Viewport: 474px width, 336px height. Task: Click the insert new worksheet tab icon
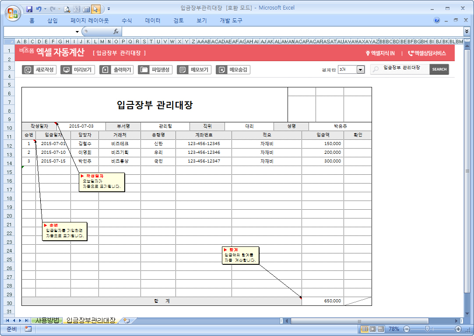(x=126, y=321)
